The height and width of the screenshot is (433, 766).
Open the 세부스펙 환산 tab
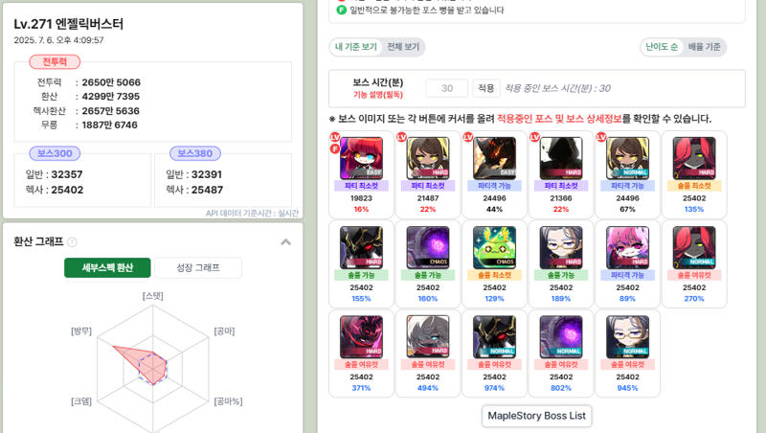coord(107,268)
